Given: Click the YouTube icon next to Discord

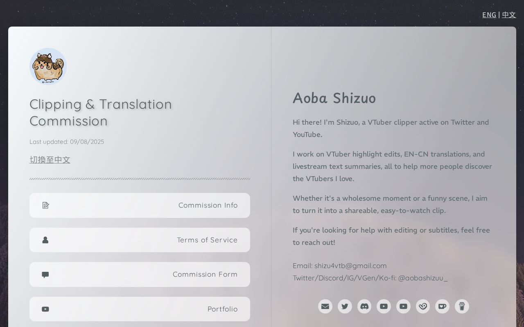Looking at the screenshot, I should click(x=384, y=306).
